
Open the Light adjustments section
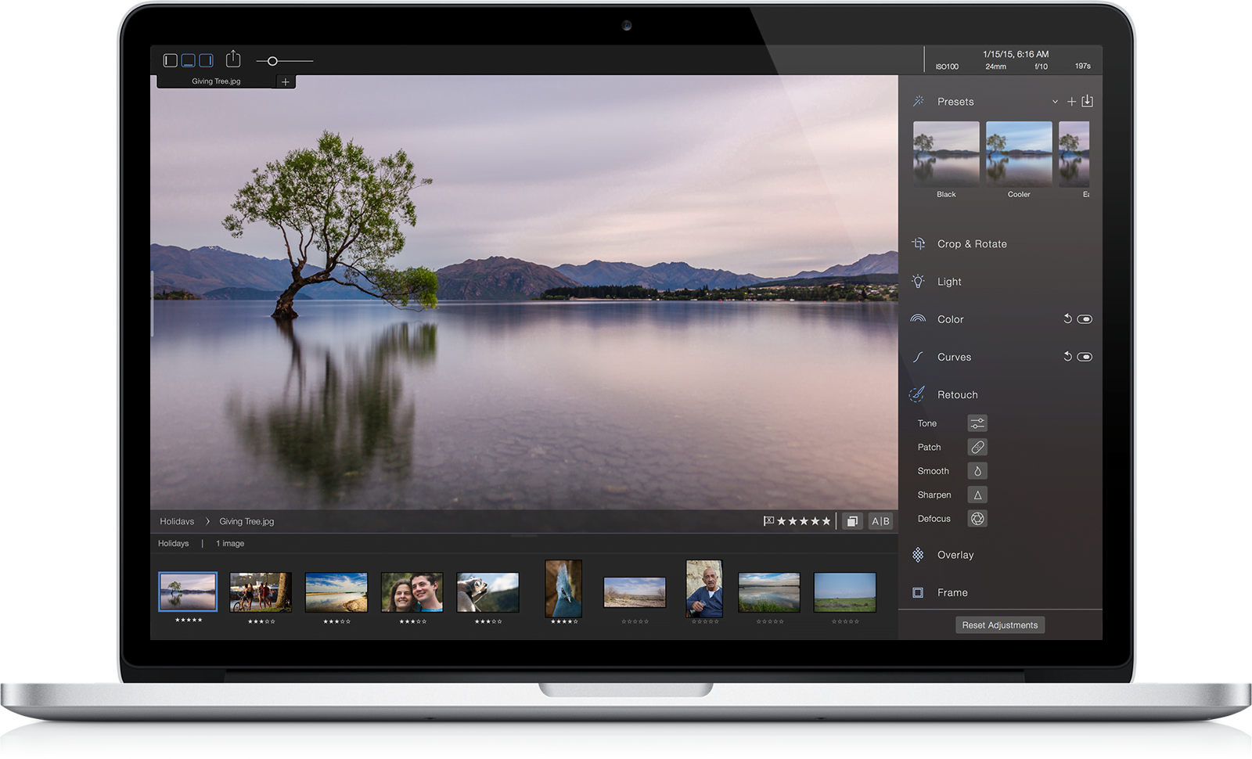949,282
